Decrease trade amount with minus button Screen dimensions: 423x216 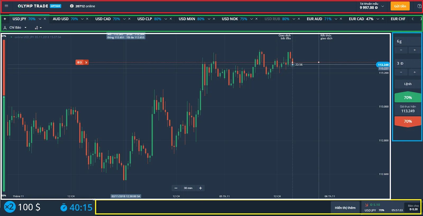401,72
